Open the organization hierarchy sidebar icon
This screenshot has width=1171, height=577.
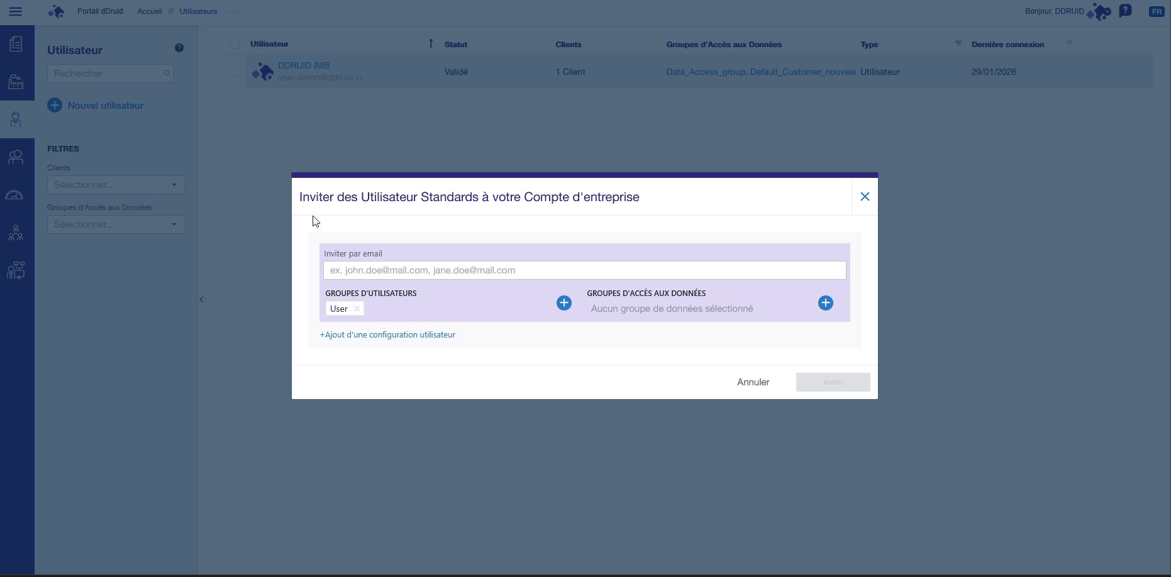[x=16, y=233]
